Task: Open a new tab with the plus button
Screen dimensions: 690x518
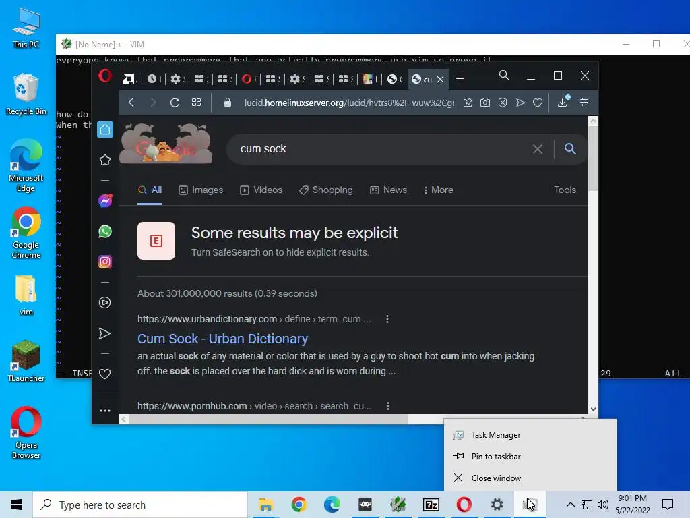Action: 460,79
